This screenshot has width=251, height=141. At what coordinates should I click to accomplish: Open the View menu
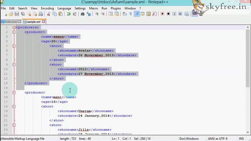(34, 8)
